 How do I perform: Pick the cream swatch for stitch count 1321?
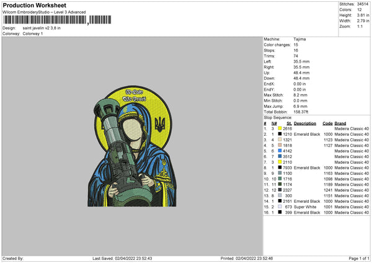point(280,140)
